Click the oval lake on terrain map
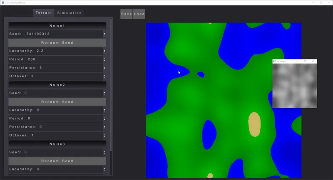This screenshot has width=333, height=180. [209, 135]
